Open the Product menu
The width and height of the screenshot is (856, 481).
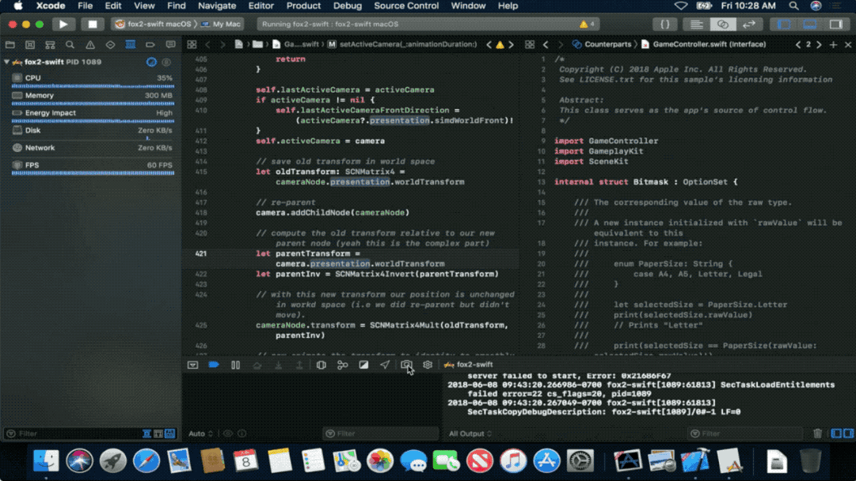(x=303, y=6)
